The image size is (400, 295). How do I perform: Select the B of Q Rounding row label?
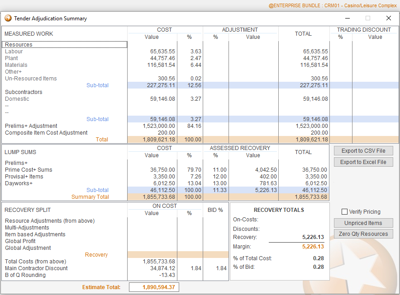coord(25,275)
